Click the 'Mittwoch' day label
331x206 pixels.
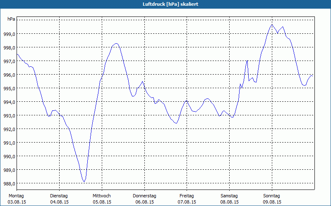point(102,196)
